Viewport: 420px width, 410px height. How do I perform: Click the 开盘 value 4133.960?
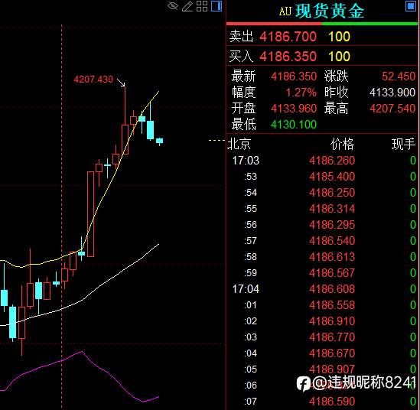(294, 109)
